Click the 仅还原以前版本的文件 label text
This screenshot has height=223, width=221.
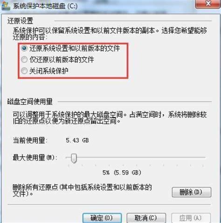pos(62,60)
